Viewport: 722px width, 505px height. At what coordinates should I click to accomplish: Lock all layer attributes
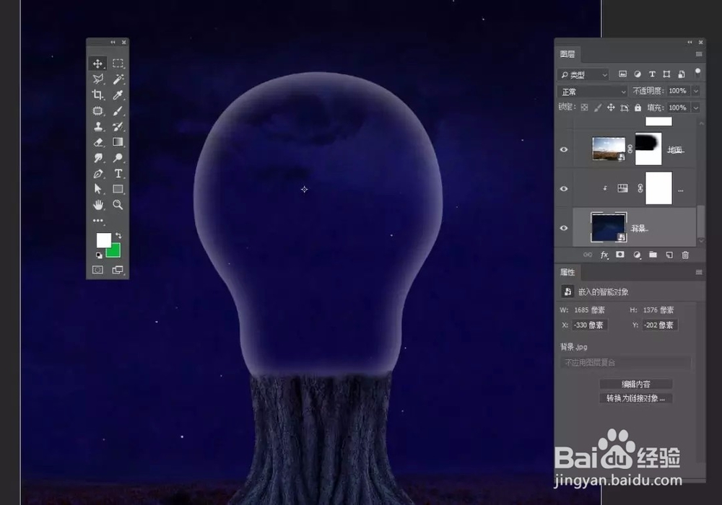[x=638, y=107]
